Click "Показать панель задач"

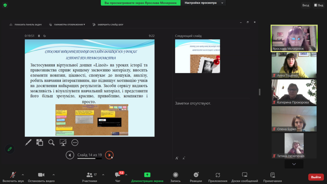click(26, 25)
